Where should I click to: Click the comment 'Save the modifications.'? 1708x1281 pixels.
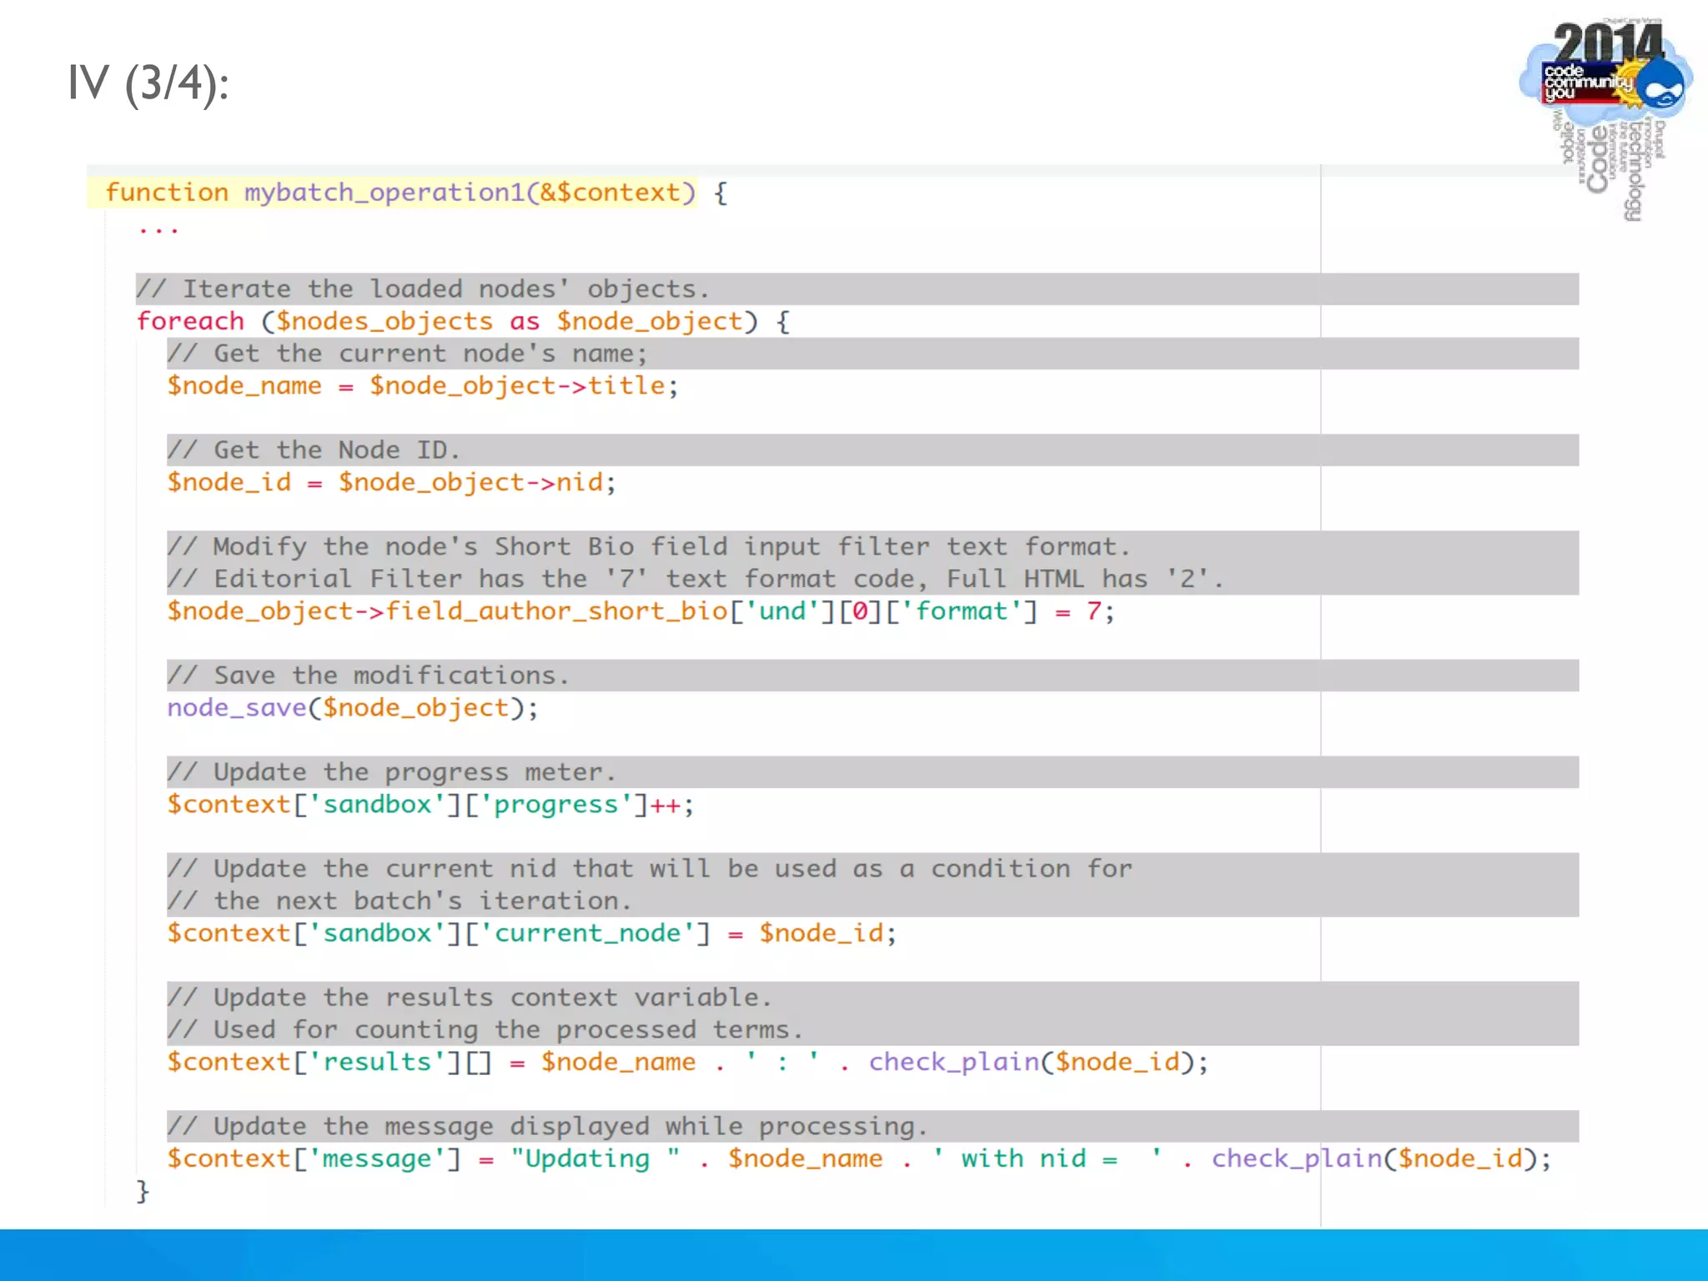(369, 676)
